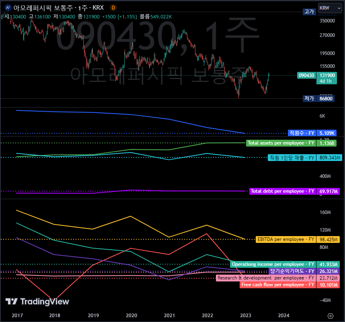The image size is (345, 322).
Task: Click the 2019 time axis label
Action: pyautogui.click(x=93, y=316)
